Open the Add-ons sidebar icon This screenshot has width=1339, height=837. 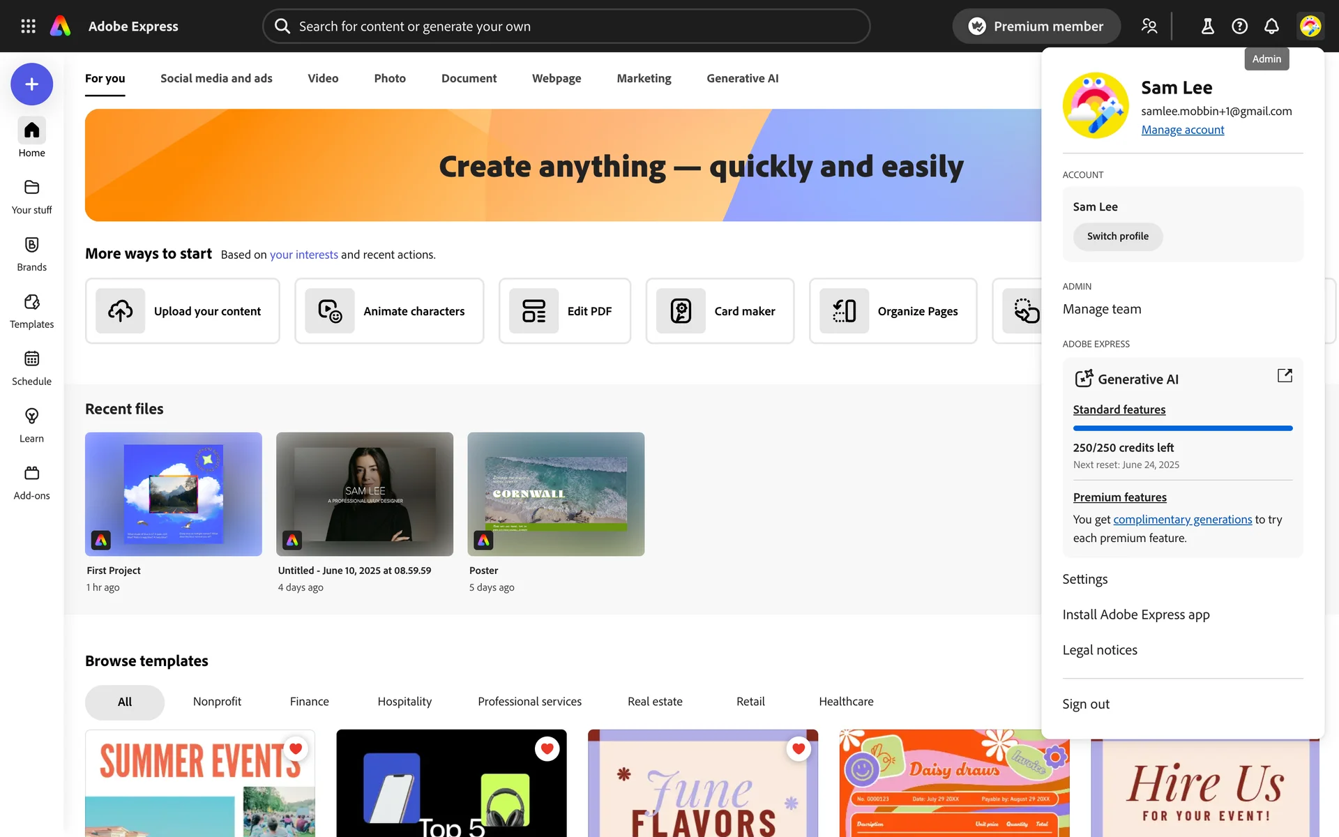(x=31, y=474)
